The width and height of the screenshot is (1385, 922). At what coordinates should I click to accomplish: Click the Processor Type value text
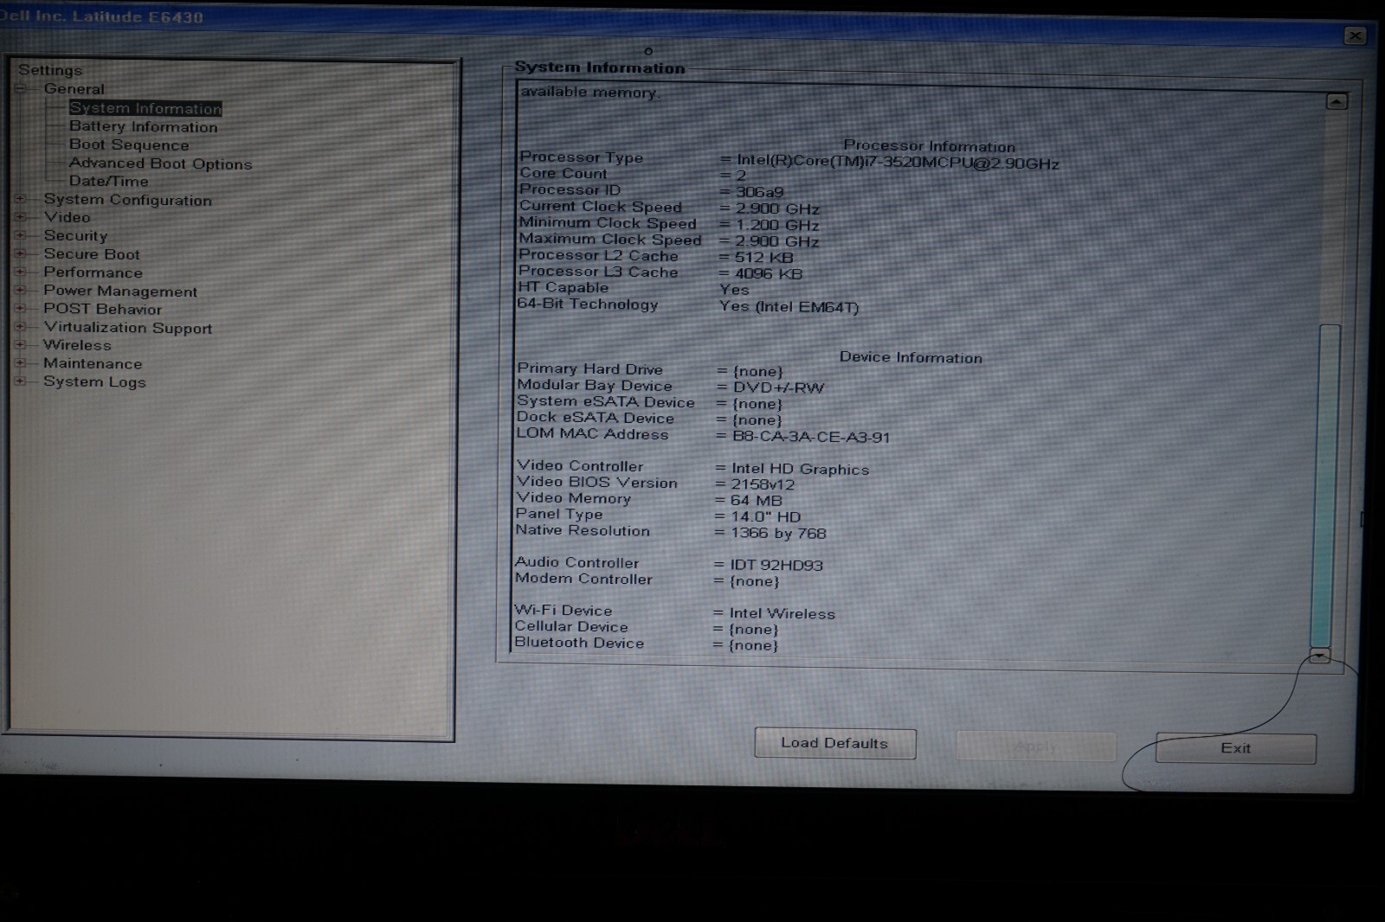click(898, 162)
